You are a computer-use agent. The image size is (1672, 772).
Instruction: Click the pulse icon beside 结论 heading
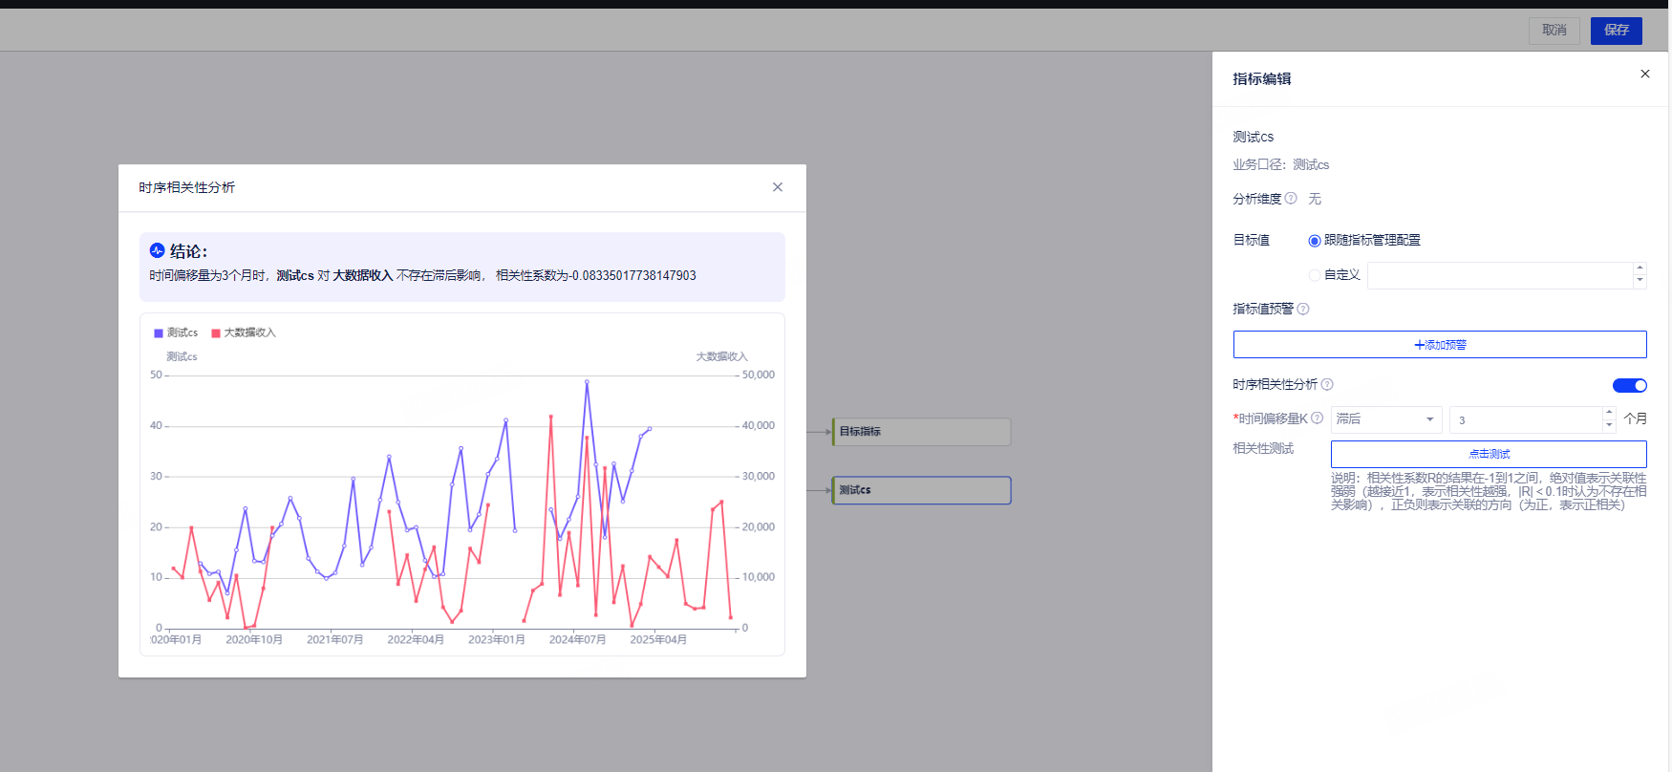[x=158, y=250]
